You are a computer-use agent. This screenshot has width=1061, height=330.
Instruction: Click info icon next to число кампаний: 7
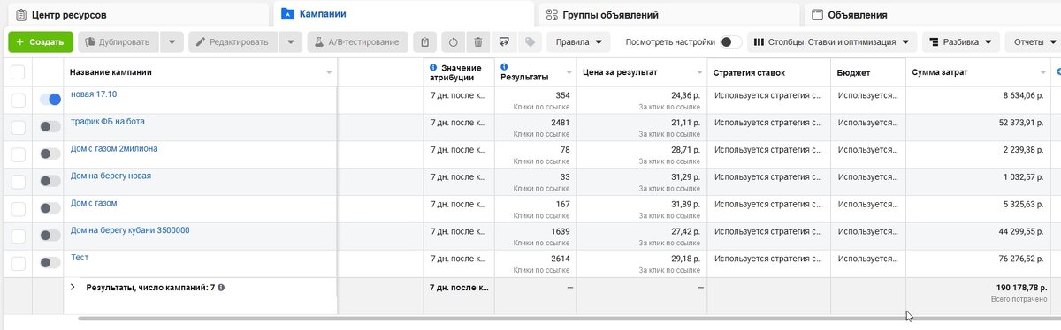click(x=221, y=288)
